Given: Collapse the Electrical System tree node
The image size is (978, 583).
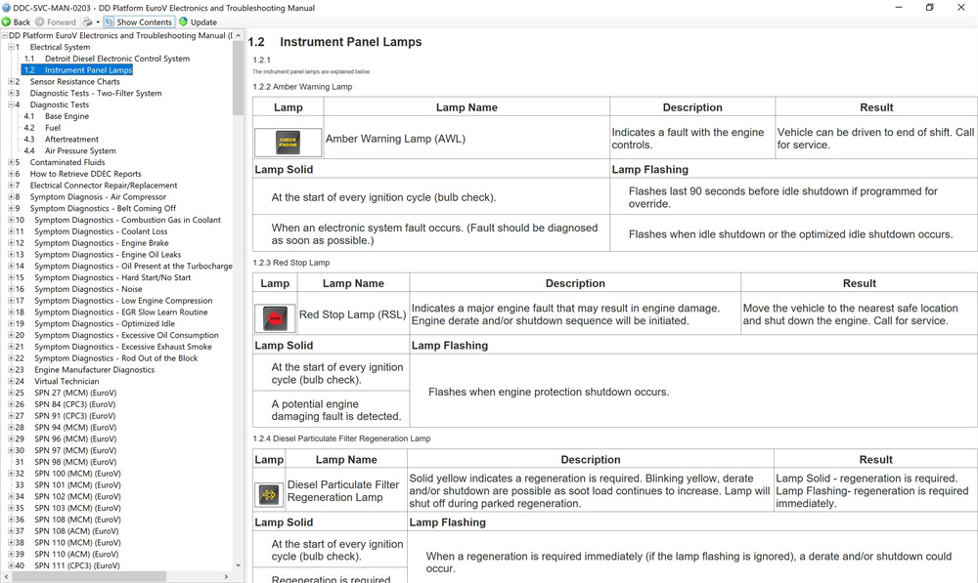Looking at the screenshot, I should [x=11, y=47].
